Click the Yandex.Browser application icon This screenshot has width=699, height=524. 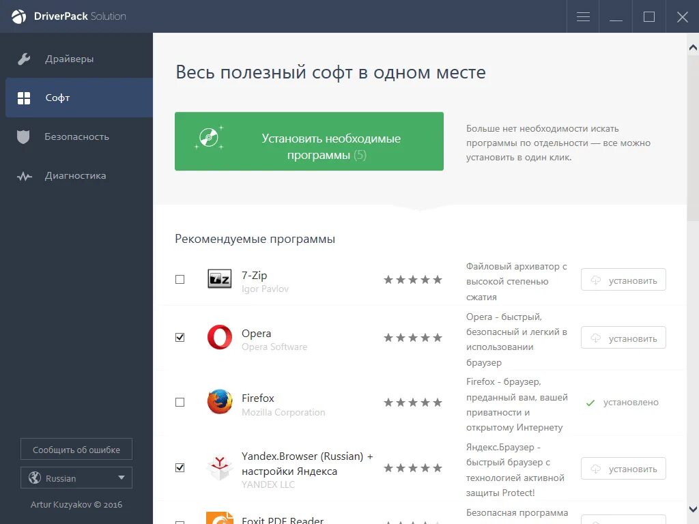pos(219,467)
